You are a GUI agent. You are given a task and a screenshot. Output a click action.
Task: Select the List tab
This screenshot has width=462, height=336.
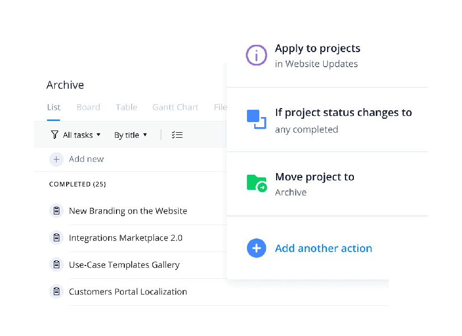[54, 107]
